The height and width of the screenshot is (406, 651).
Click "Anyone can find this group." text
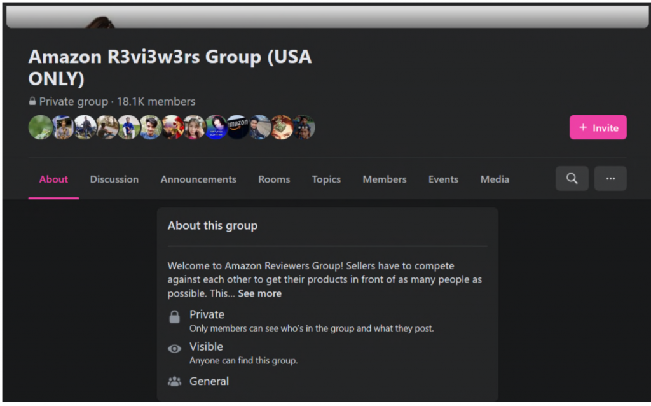(x=243, y=360)
